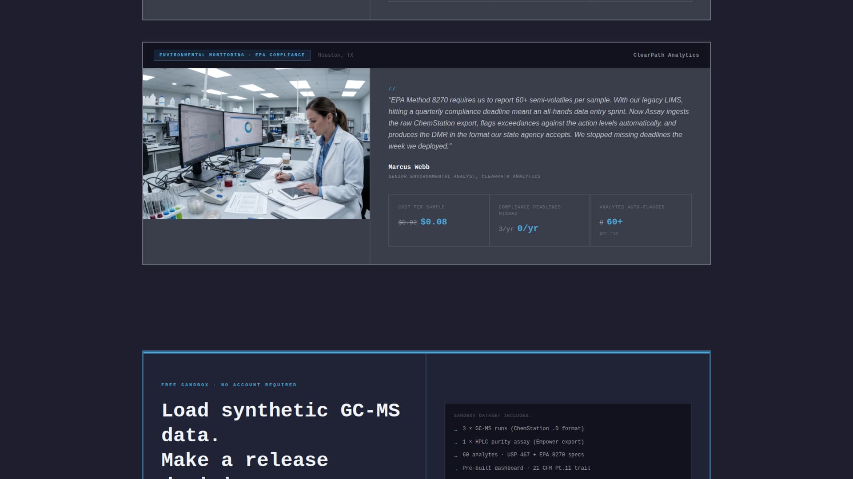Click the Houston, TX location text

click(x=335, y=55)
